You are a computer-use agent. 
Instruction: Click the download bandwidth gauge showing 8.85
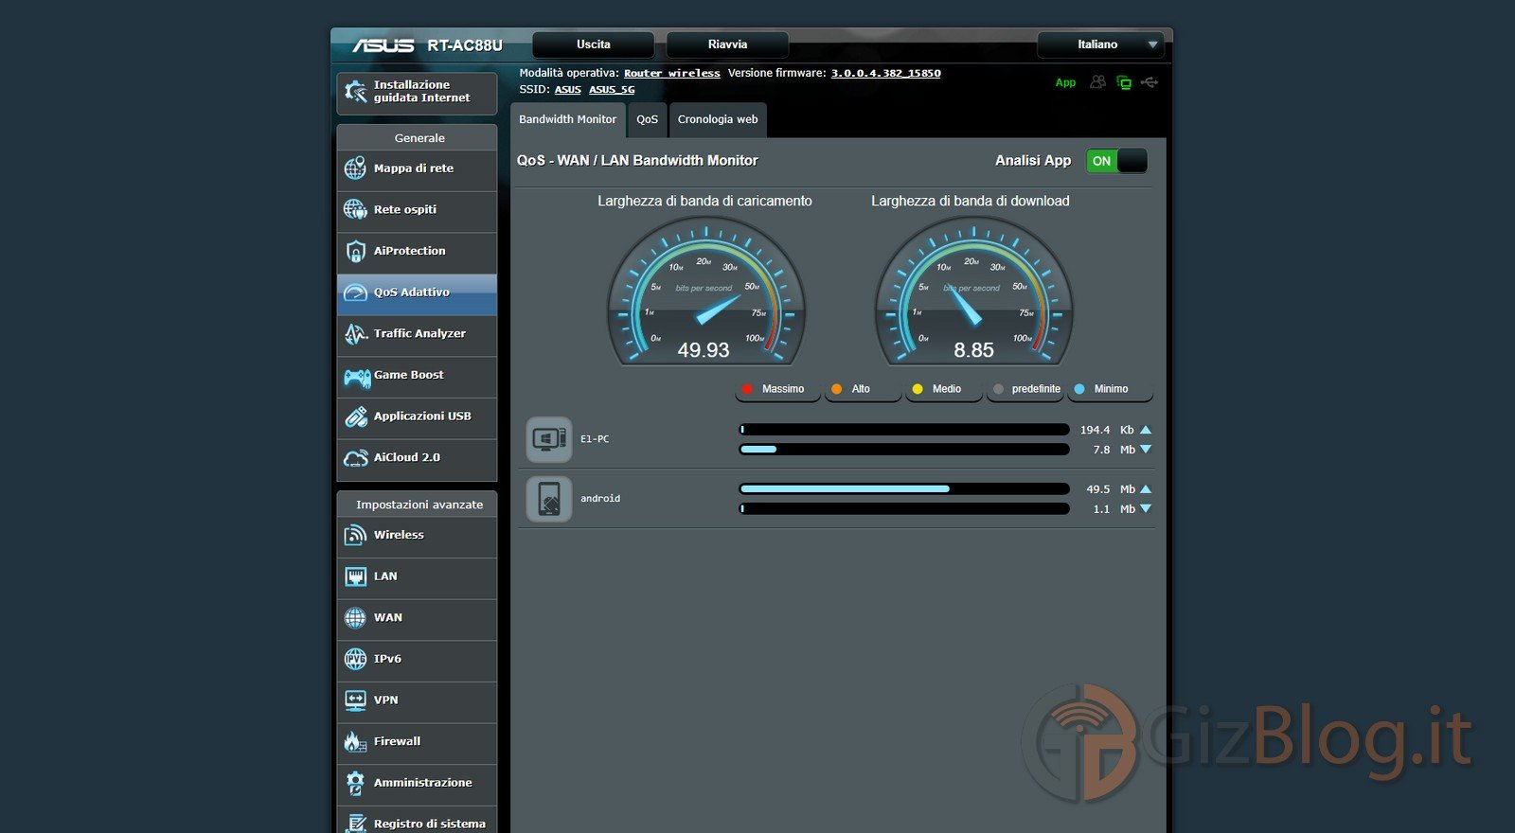[x=974, y=292]
